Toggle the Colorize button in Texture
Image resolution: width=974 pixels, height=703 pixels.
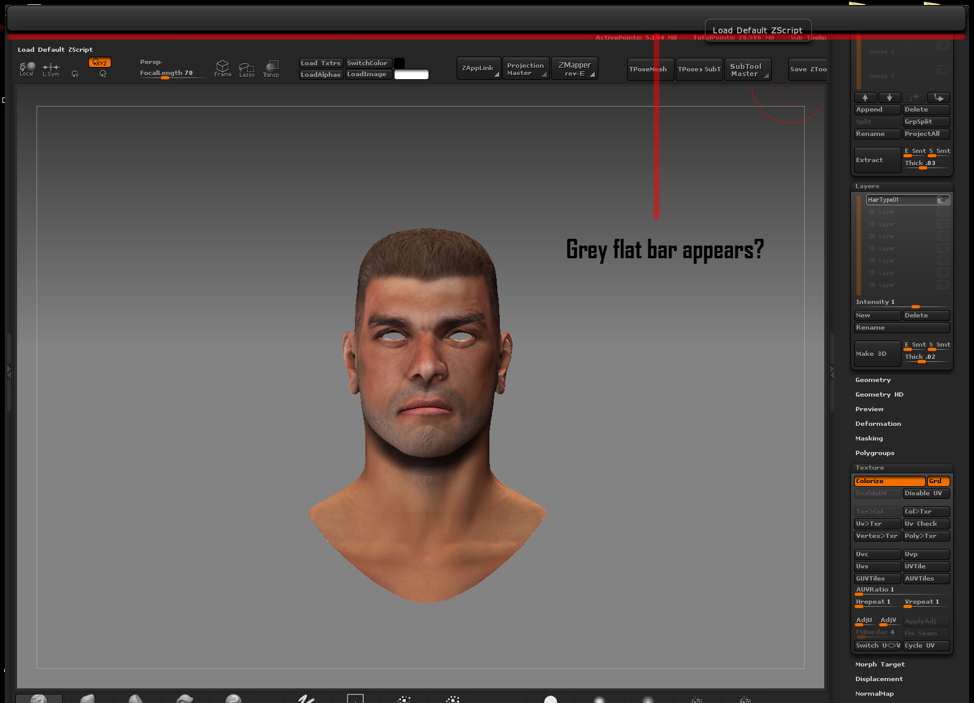tap(889, 481)
